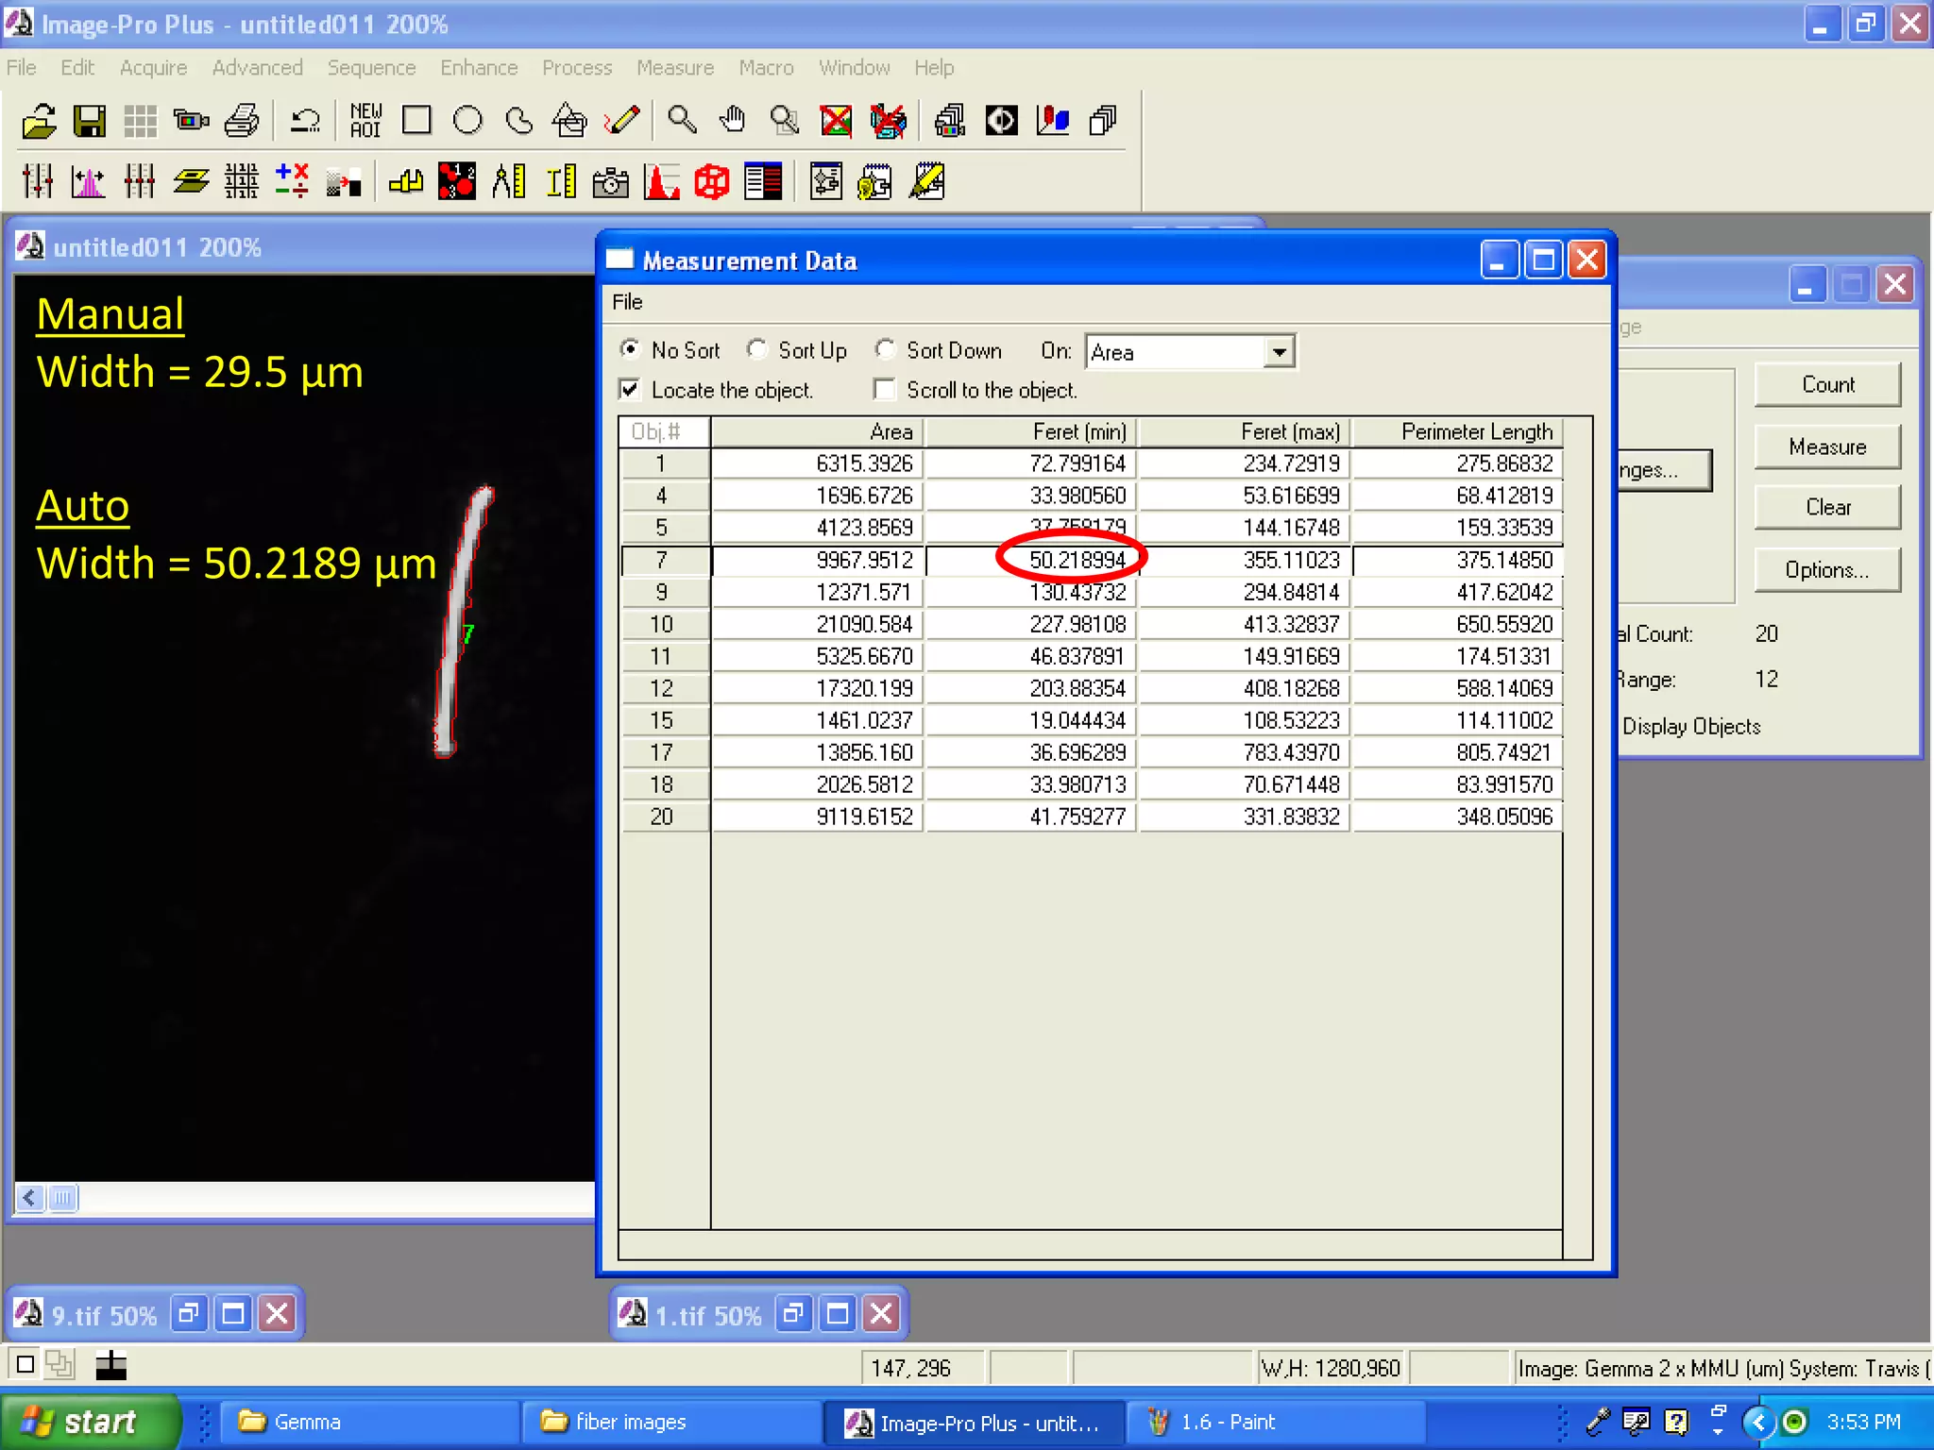
Task: Click the video camera acquire icon
Action: [x=192, y=121]
